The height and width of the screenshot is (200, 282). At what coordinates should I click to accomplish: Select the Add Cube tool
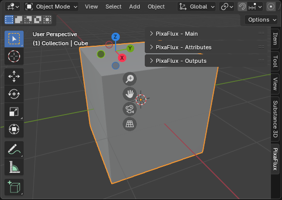14,187
